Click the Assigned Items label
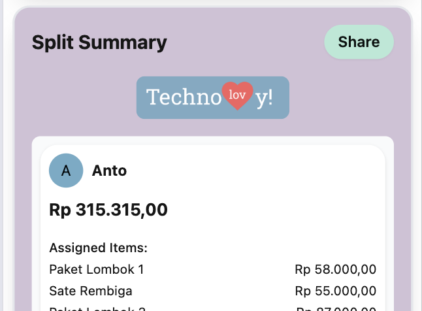This screenshot has width=422, height=311. pos(98,248)
